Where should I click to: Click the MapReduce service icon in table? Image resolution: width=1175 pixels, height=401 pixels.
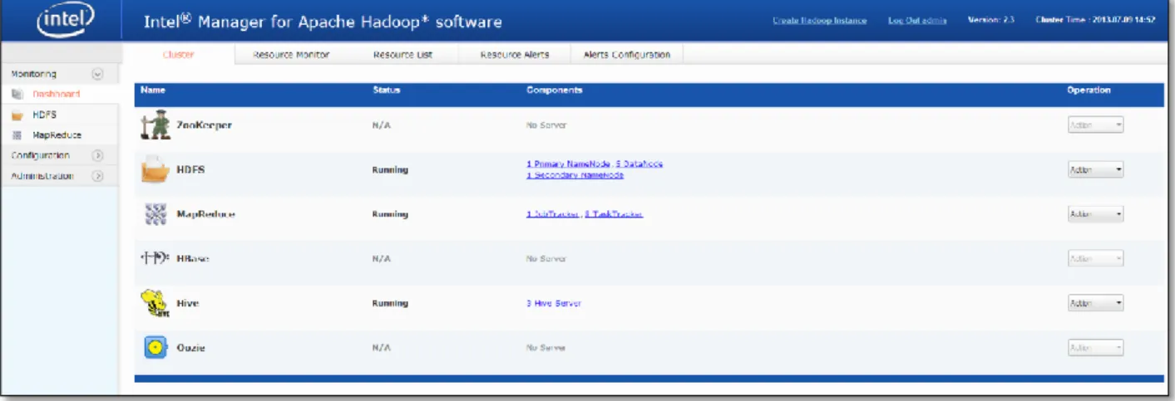[155, 214]
